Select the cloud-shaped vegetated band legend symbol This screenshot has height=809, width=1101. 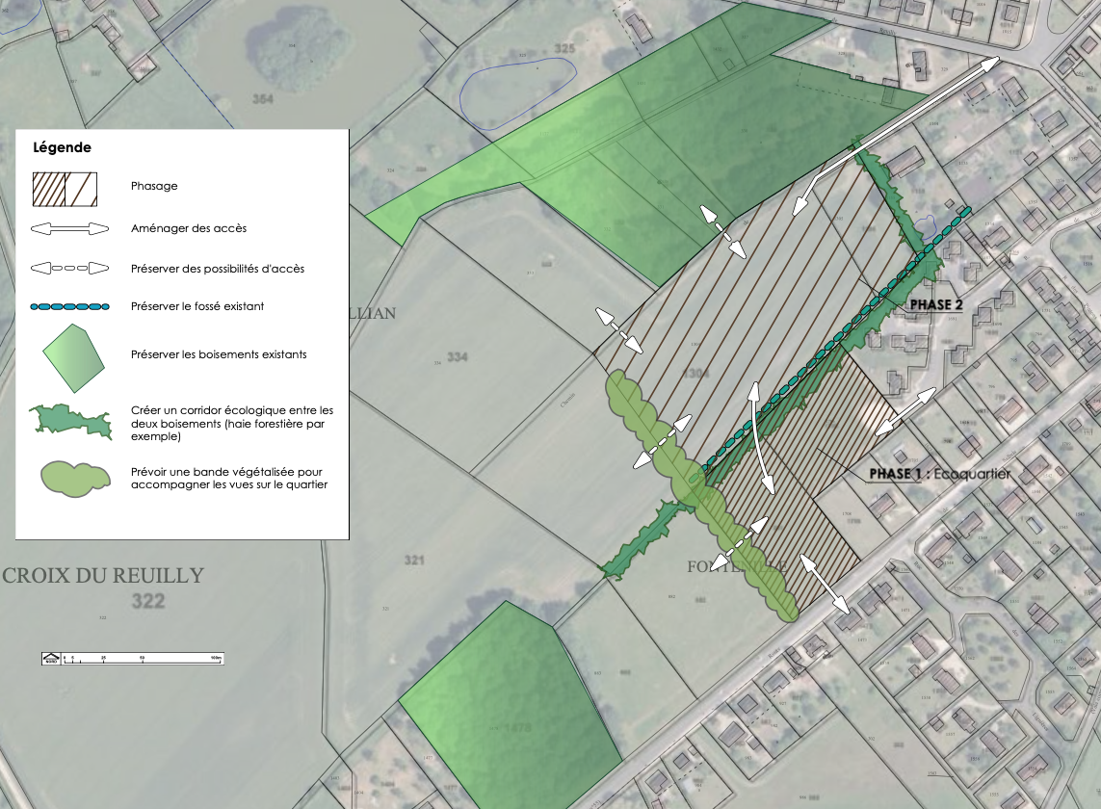[72, 479]
